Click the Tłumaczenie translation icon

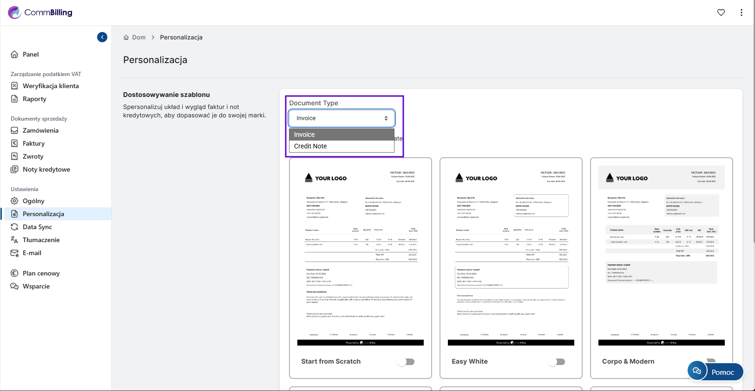pos(14,240)
